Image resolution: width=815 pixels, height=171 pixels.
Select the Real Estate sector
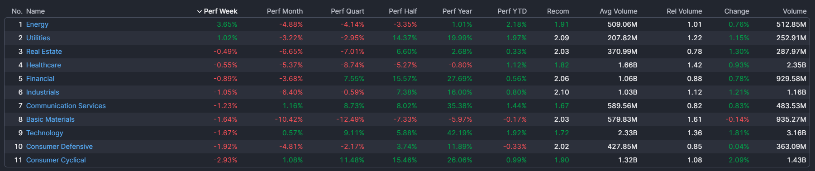tap(44, 52)
